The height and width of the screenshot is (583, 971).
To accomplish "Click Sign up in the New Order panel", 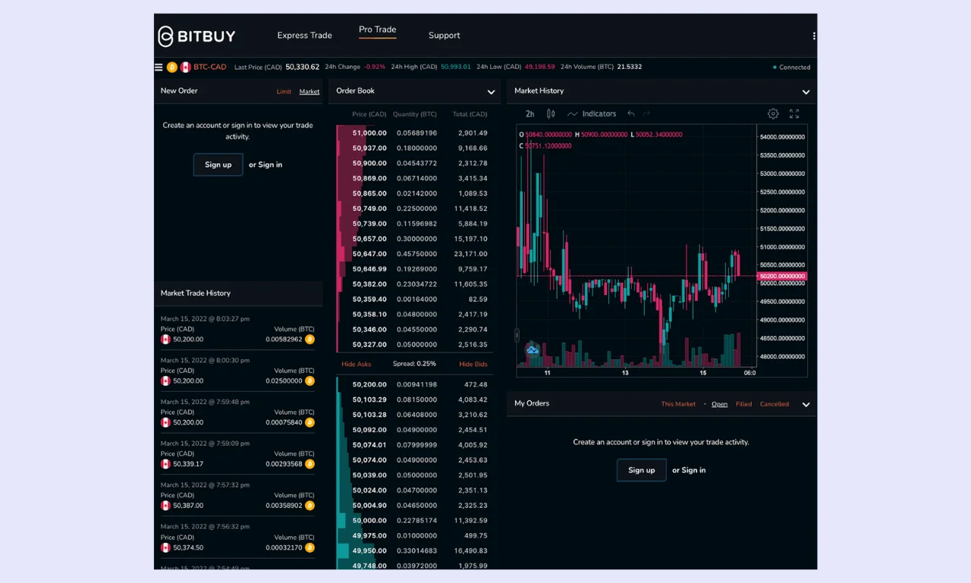I will (x=218, y=165).
